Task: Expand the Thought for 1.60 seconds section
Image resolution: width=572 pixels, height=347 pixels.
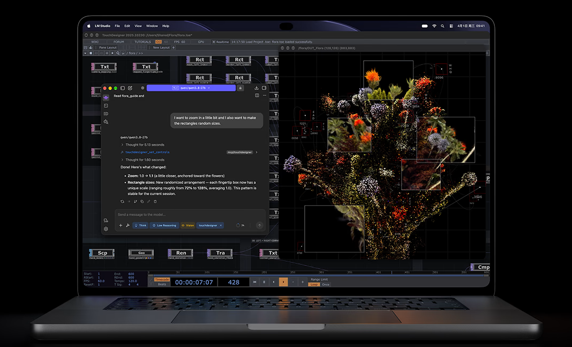Action: point(142,160)
